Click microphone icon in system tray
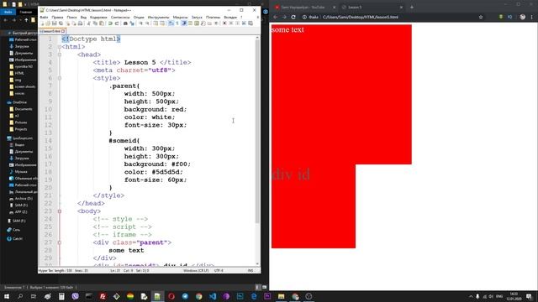This screenshot has width=538, height=302. (477, 296)
